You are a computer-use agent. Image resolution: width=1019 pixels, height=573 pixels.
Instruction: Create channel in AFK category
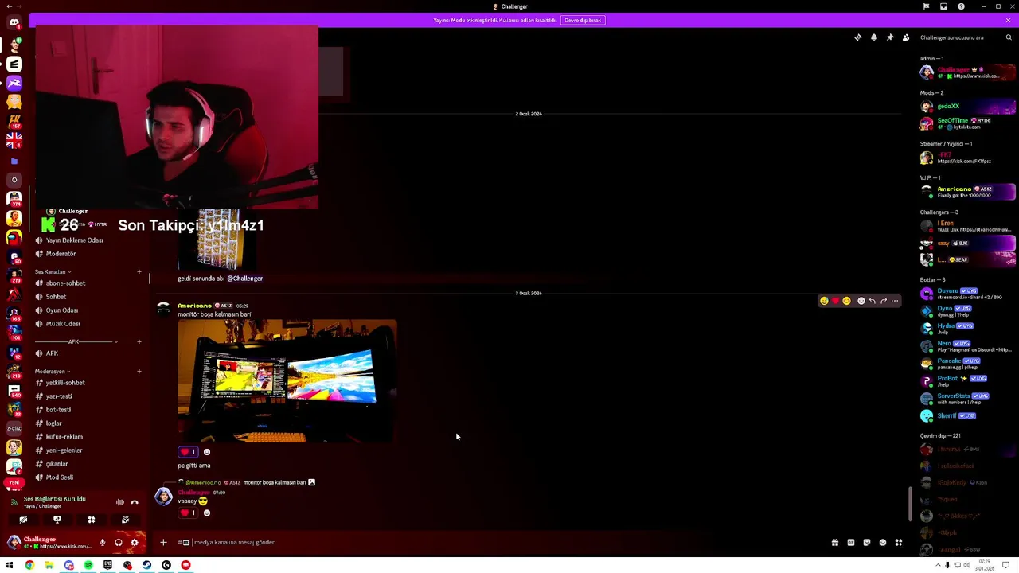point(139,342)
